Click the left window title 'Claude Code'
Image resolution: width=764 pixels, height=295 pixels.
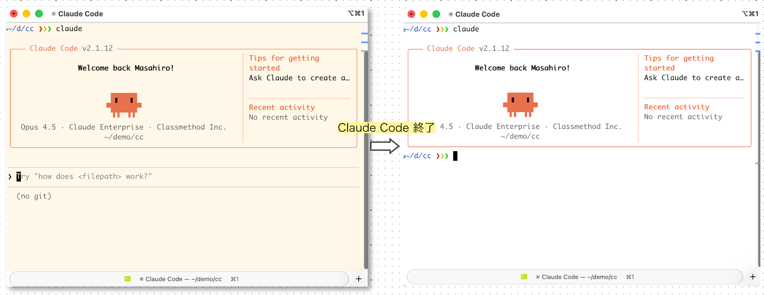coord(81,14)
